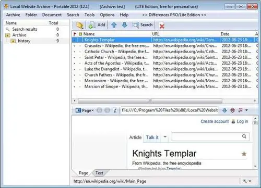This screenshot has width=261, height=188.
Task: Move document down with blue down arrow
Action: tap(125, 25)
